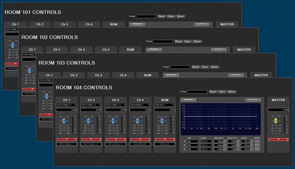The height and width of the screenshot is (169, 295).
Task: Open Room 104 Ch 1 source dropdown
Action: pyautogui.click(x=66, y=105)
